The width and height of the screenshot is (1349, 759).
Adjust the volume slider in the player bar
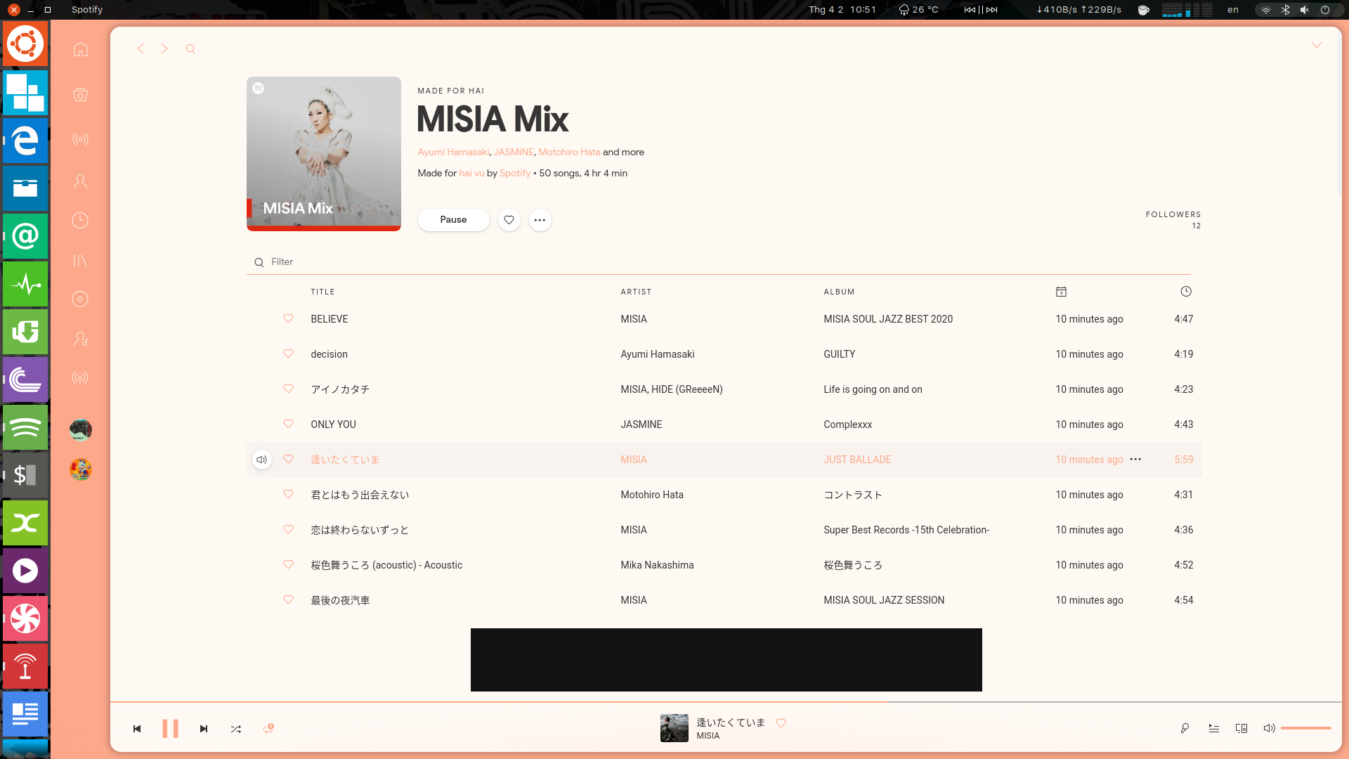[1305, 728]
